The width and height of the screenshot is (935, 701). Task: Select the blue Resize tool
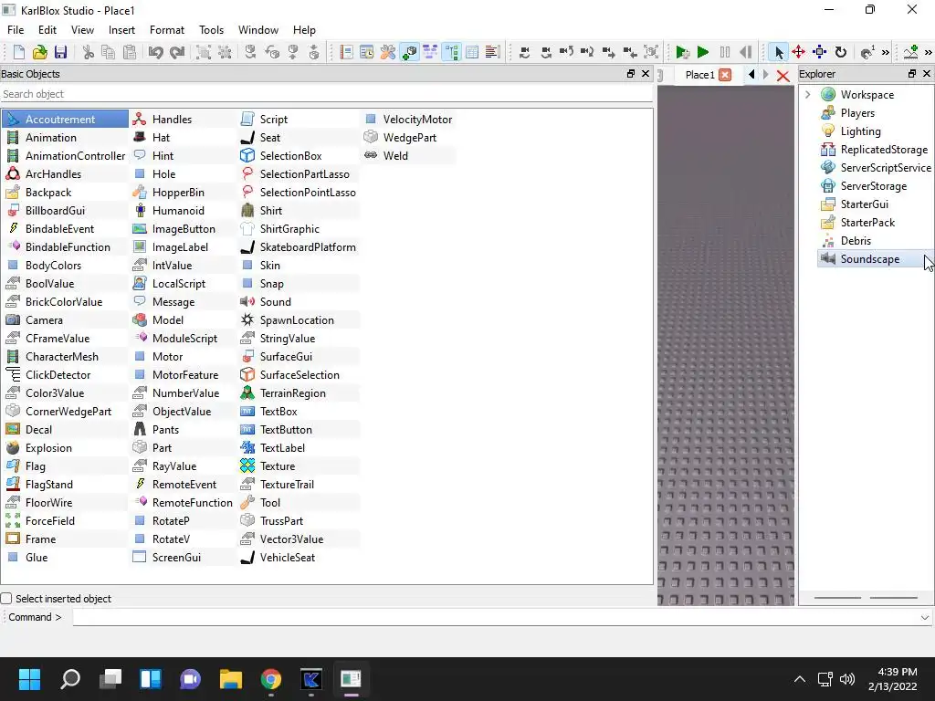pos(820,52)
